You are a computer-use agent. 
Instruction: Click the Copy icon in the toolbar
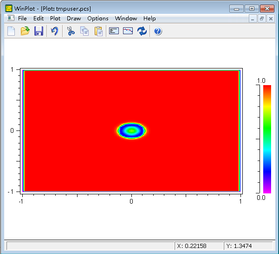pos(84,31)
